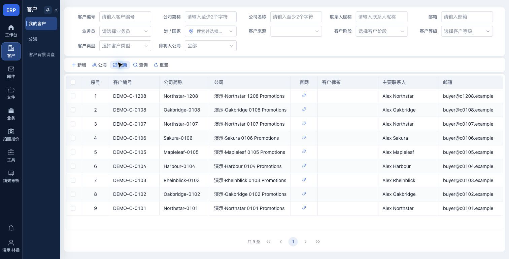The height and width of the screenshot is (259, 509).
Task: Select 我的客户 in the side menu
Action: click(x=41, y=24)
